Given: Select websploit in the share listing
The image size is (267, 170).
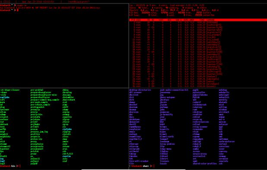Looking at the screenshot, I should pos(224,97).
